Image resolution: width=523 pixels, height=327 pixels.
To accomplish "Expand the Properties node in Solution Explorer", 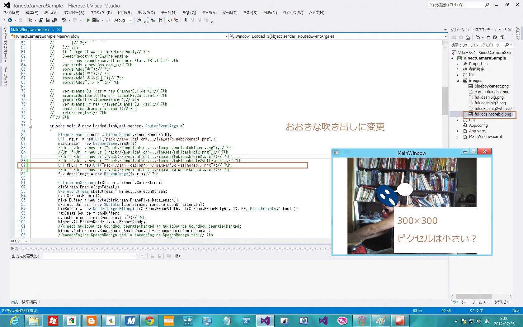I will (x=458, y=64).
